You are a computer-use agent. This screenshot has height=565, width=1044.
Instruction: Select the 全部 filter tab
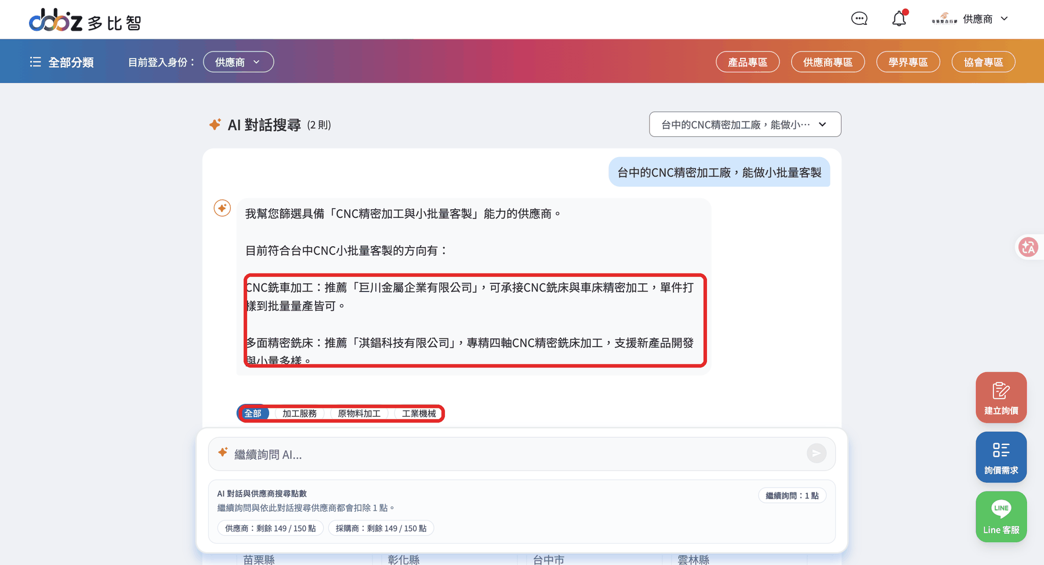tap(253, 413)
